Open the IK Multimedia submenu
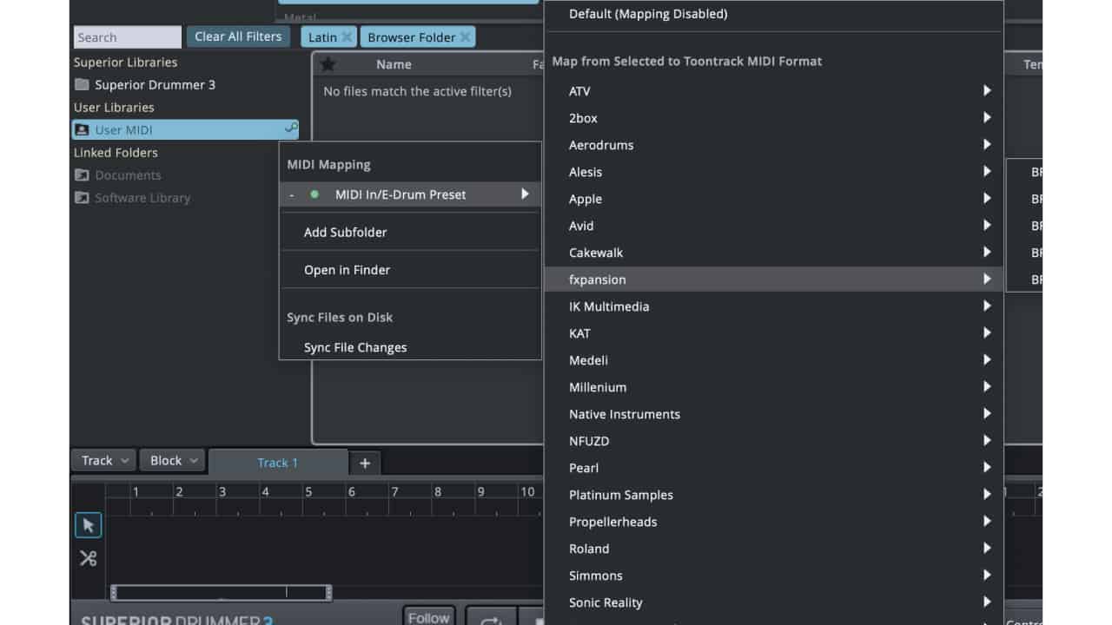The image size is (1112, 625). pos(774,306)
